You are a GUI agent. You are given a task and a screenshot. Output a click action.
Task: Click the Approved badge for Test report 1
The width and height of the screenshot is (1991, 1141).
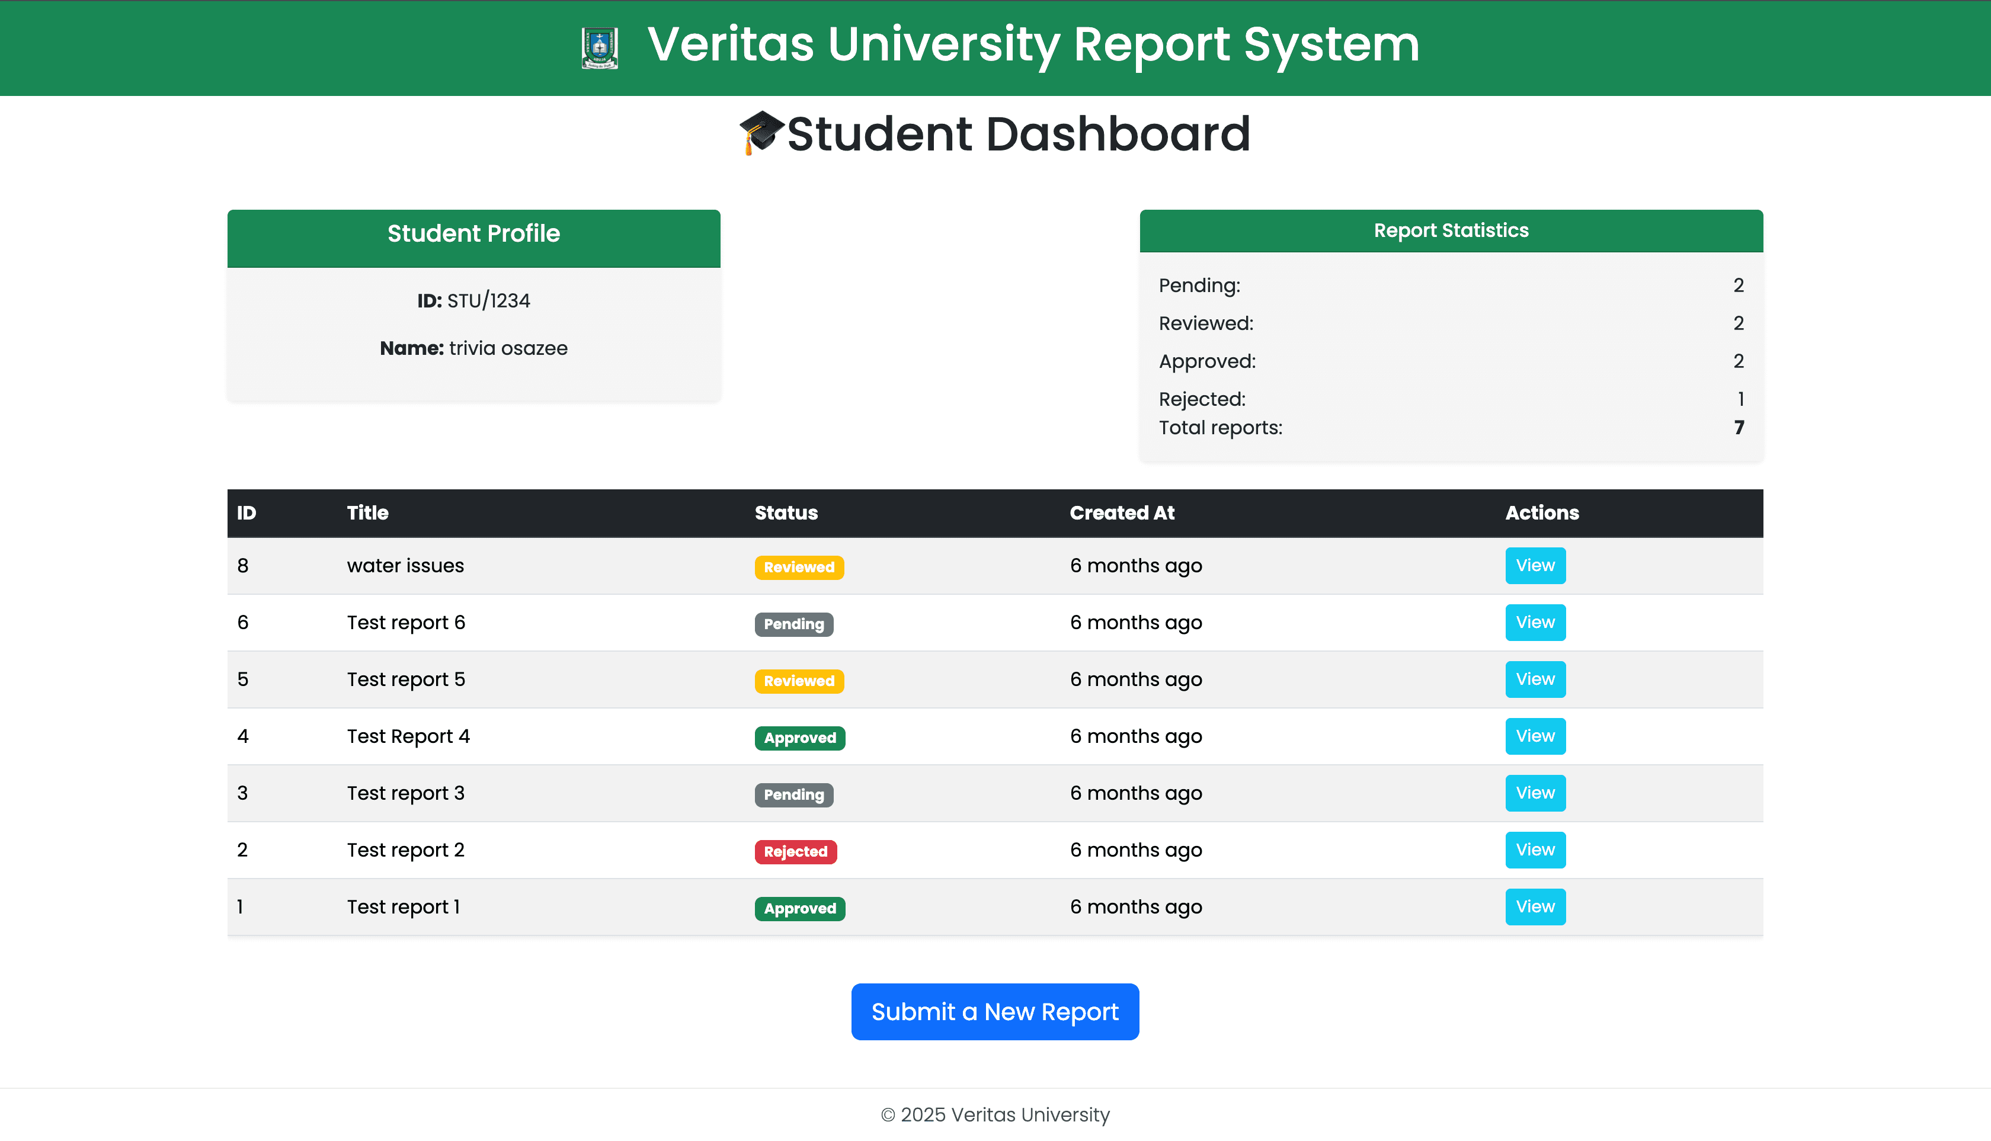799,908
